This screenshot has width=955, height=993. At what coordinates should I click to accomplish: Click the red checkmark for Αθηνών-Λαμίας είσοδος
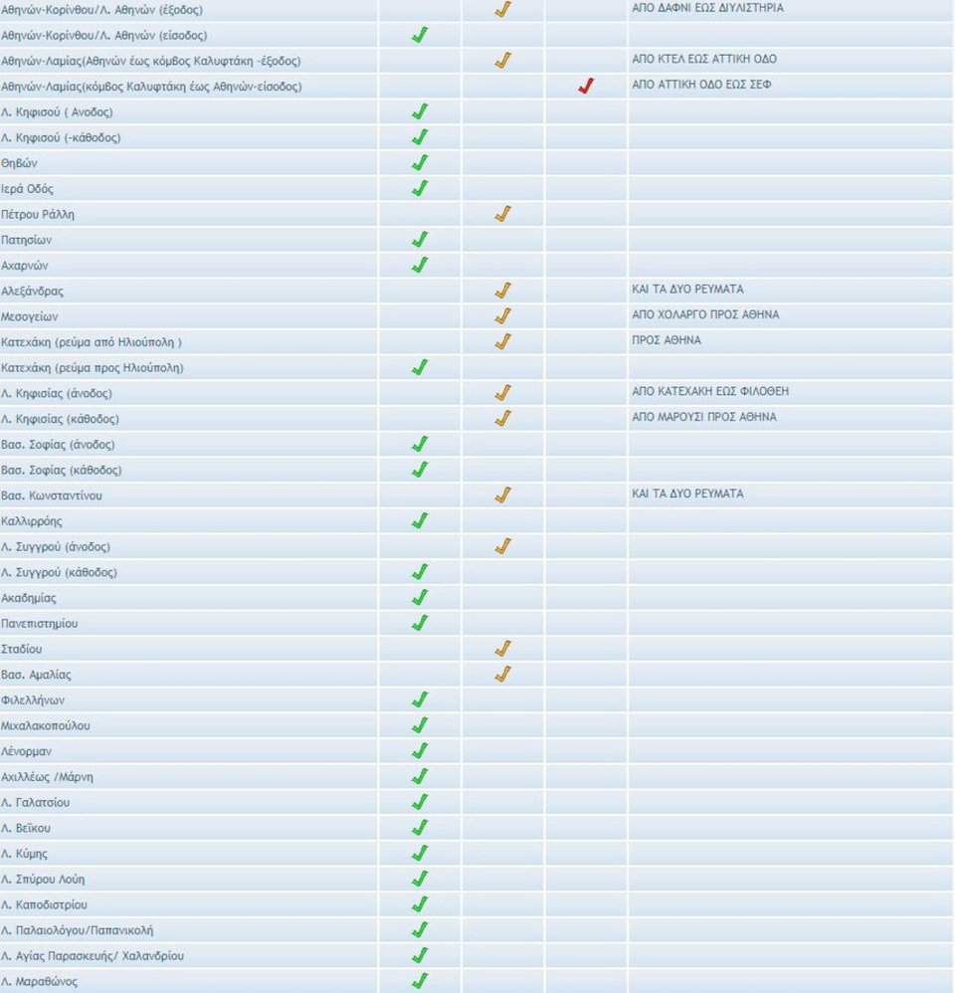click(x=586, y=86)
